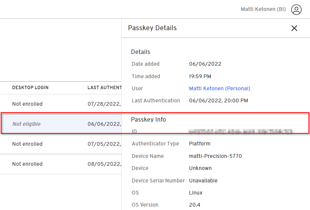Sort by the Last Authentication column header
The height and width of the screenshot is (210, 310).
104,88
